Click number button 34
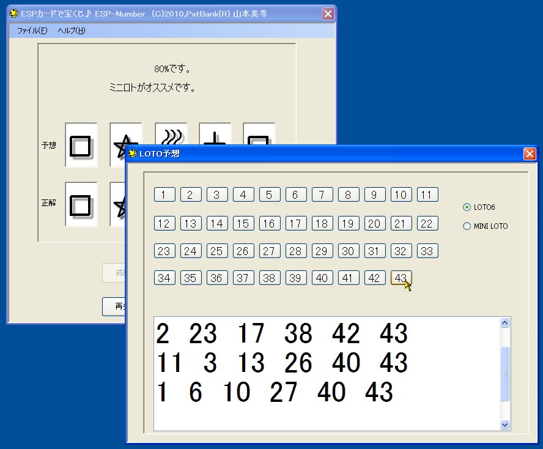543x449 pixels. pos(164,278)
